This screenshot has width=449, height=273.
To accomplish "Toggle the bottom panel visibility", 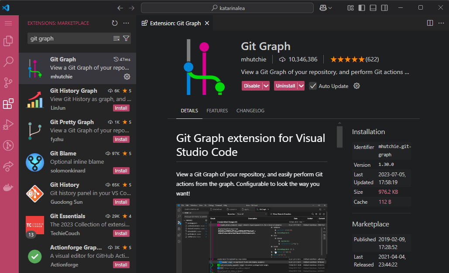I will point(373,8).
